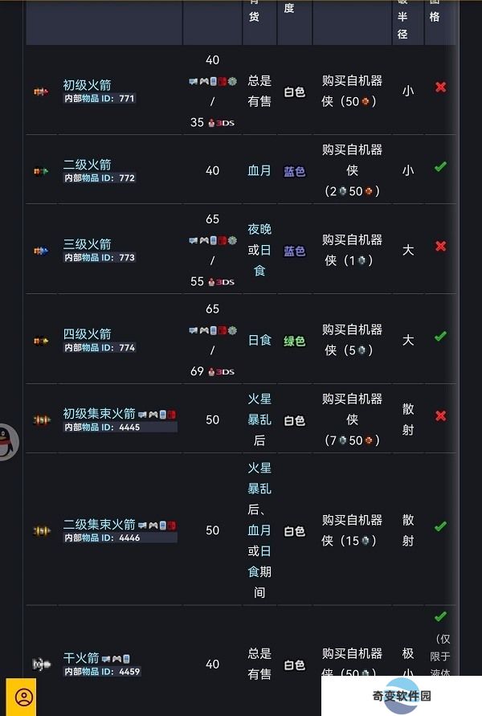Click the 三级火箭 rocket sprite icon
482x716 pixels.
point(41,251)
